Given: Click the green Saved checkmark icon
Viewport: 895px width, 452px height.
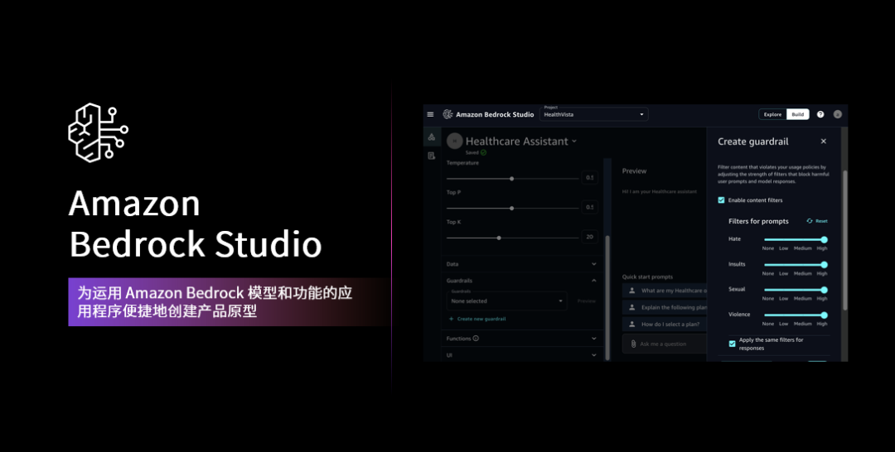Looking at the screenshot, I should pos(483,153).
